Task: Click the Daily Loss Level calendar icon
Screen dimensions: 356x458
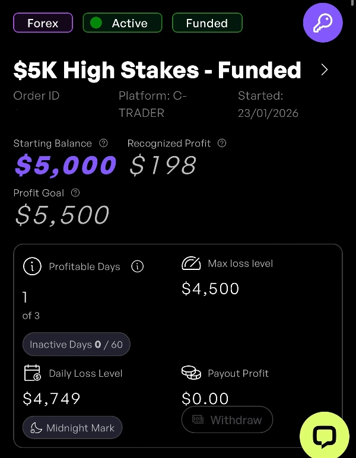Action: [32, 373]
